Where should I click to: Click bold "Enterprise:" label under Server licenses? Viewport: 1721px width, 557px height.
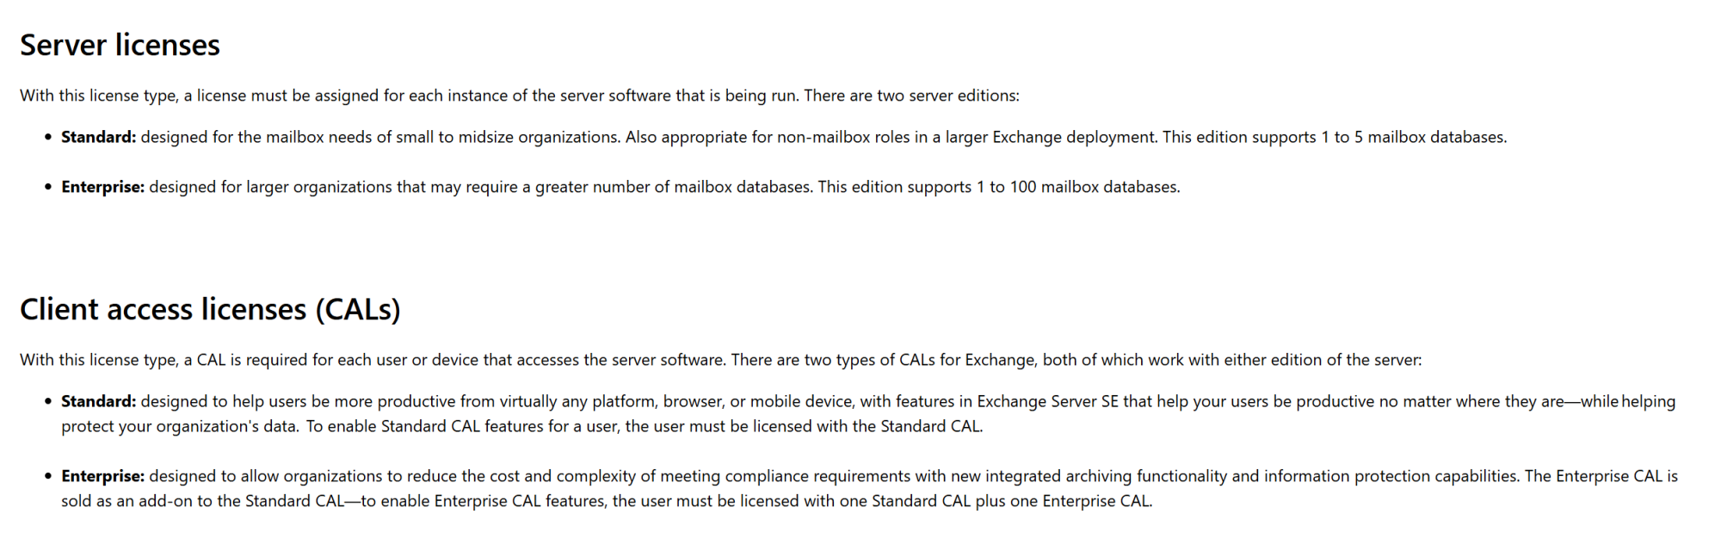click(102, 187)
